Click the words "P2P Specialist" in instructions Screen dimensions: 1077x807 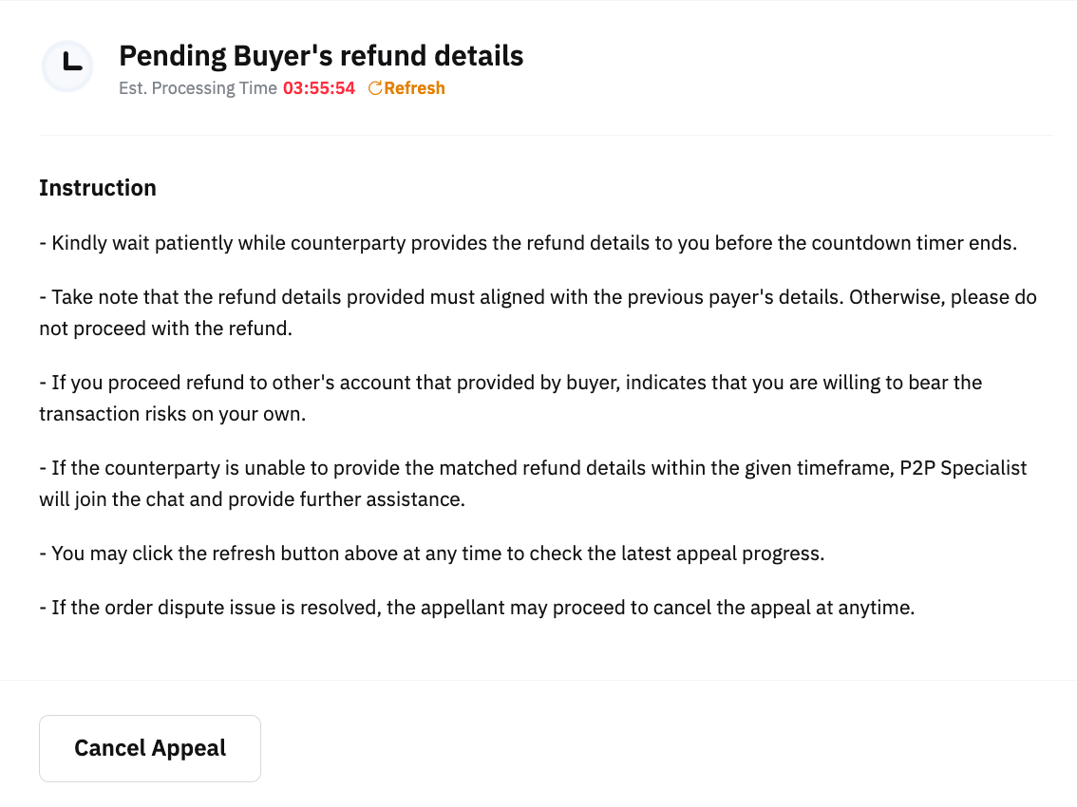click(963, 468)
